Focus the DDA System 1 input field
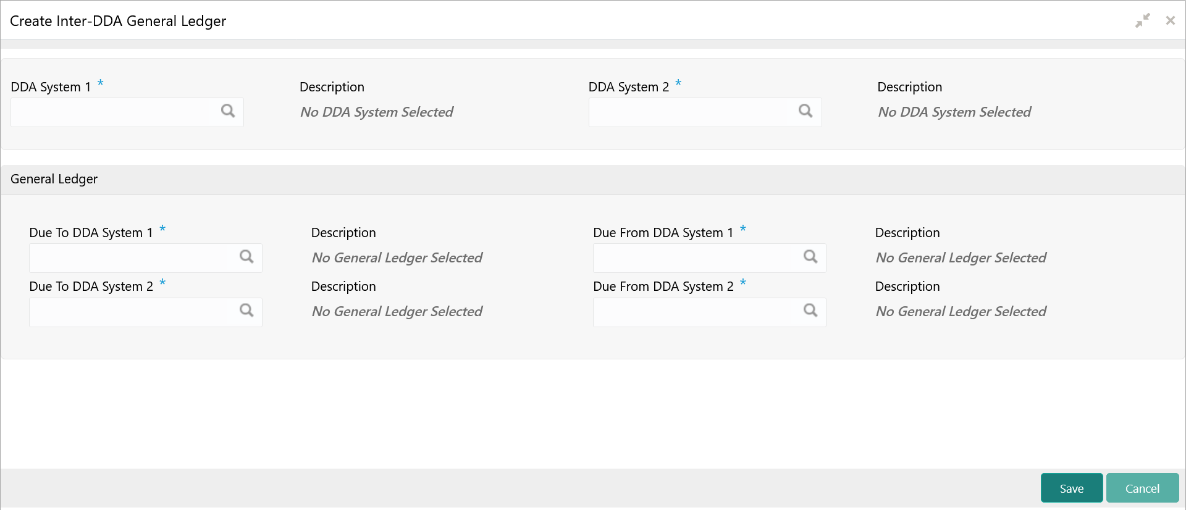The image size is (1186, 510). [x=114, y=112]
